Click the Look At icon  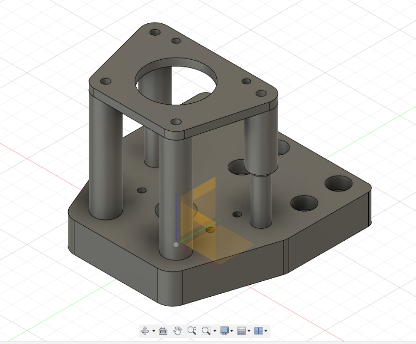click(163, 331)
